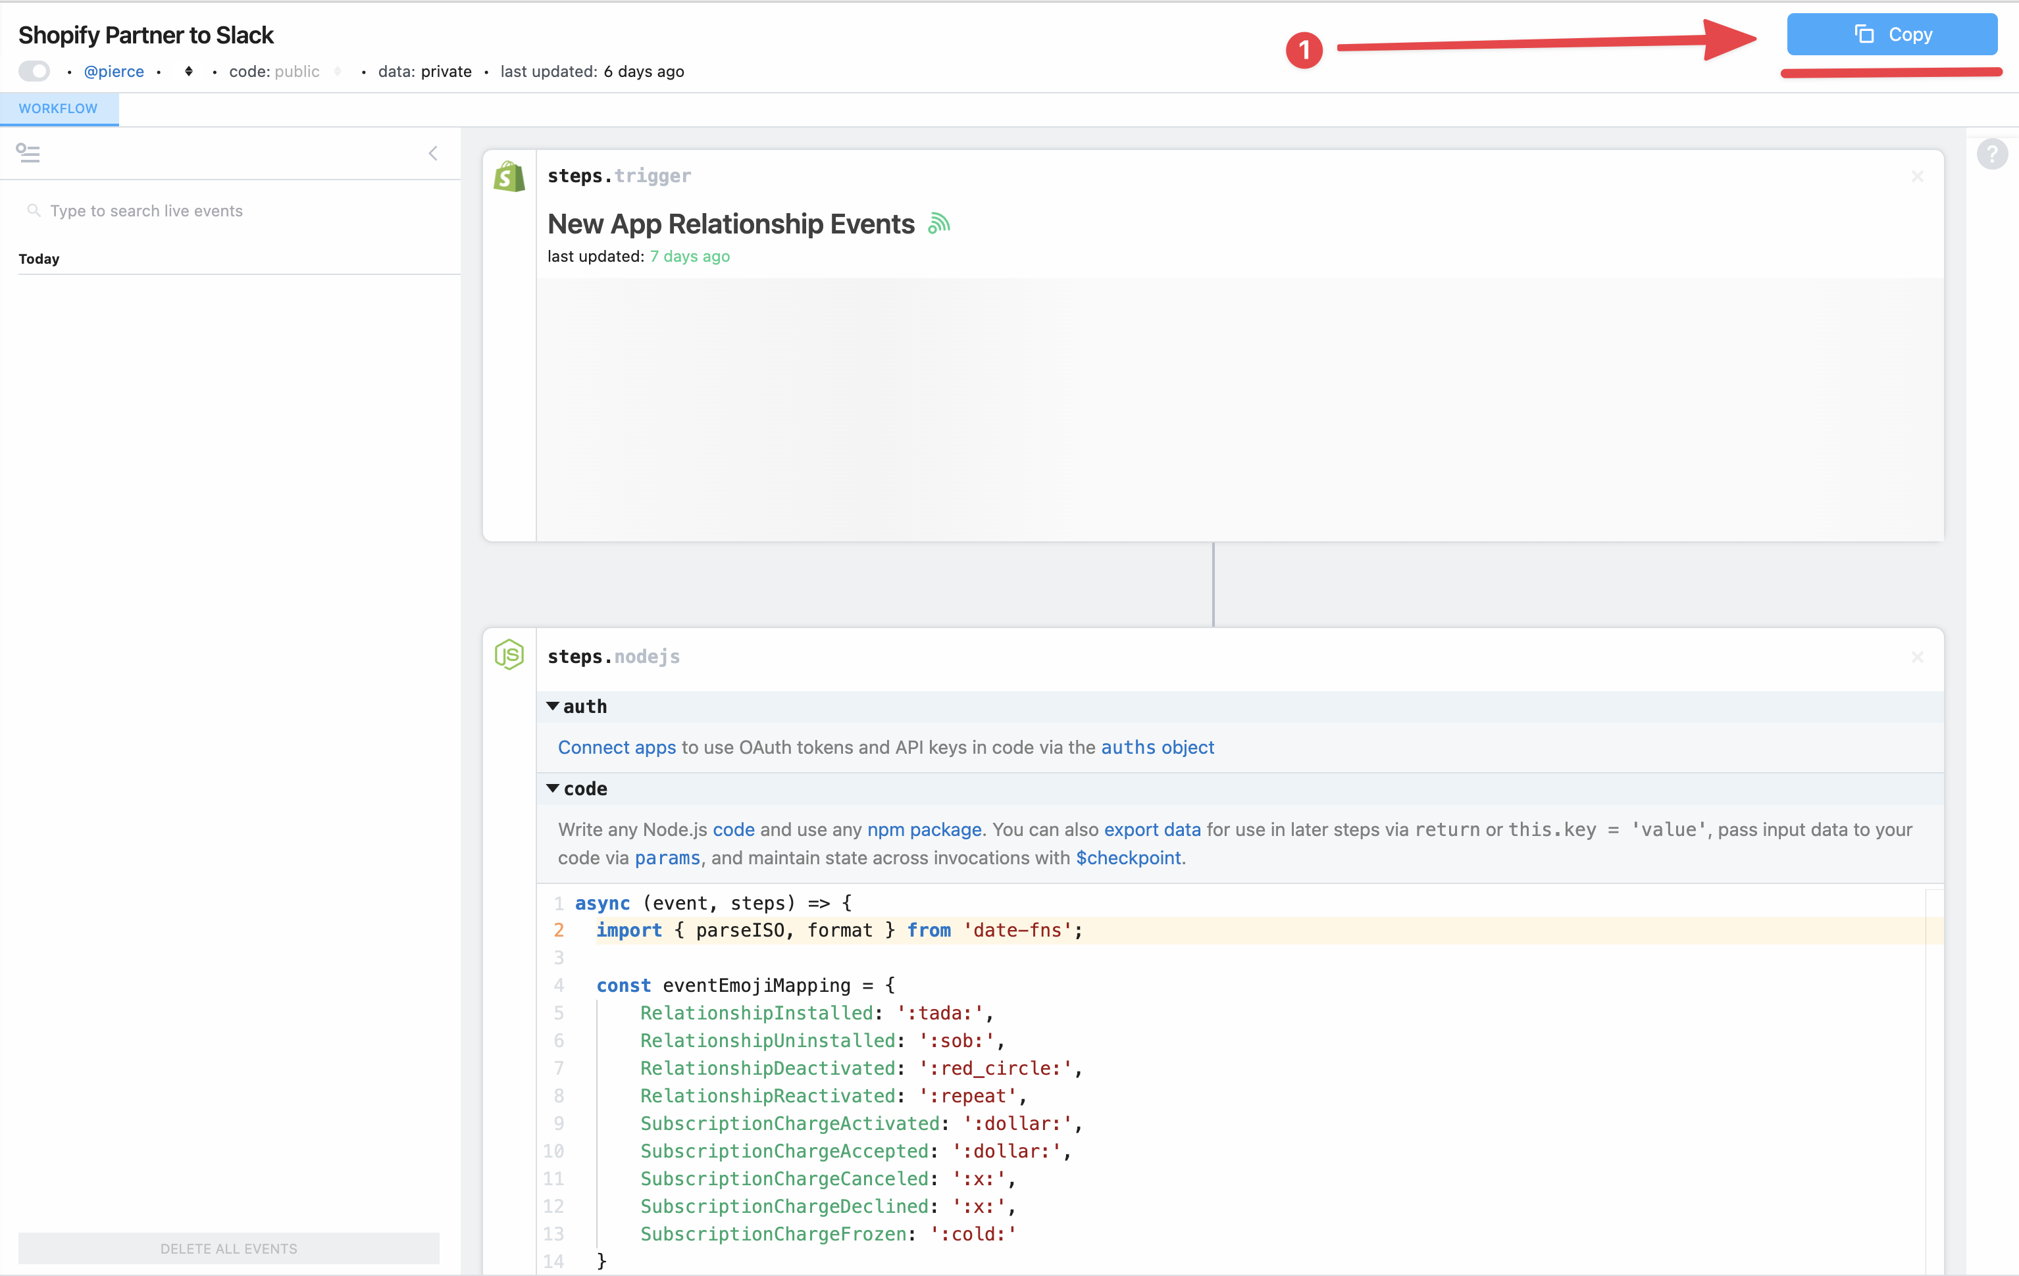The height and width of the screenshot is (1276, 2019).
Task: Open the export data link
Action: (1152, 829)
